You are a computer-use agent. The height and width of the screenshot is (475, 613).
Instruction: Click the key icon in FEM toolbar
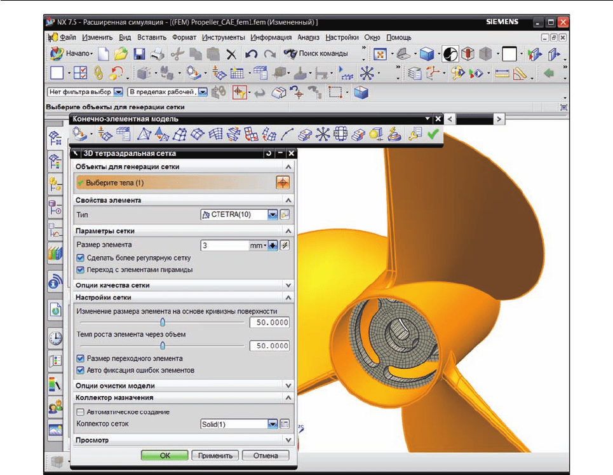[415, 134]
